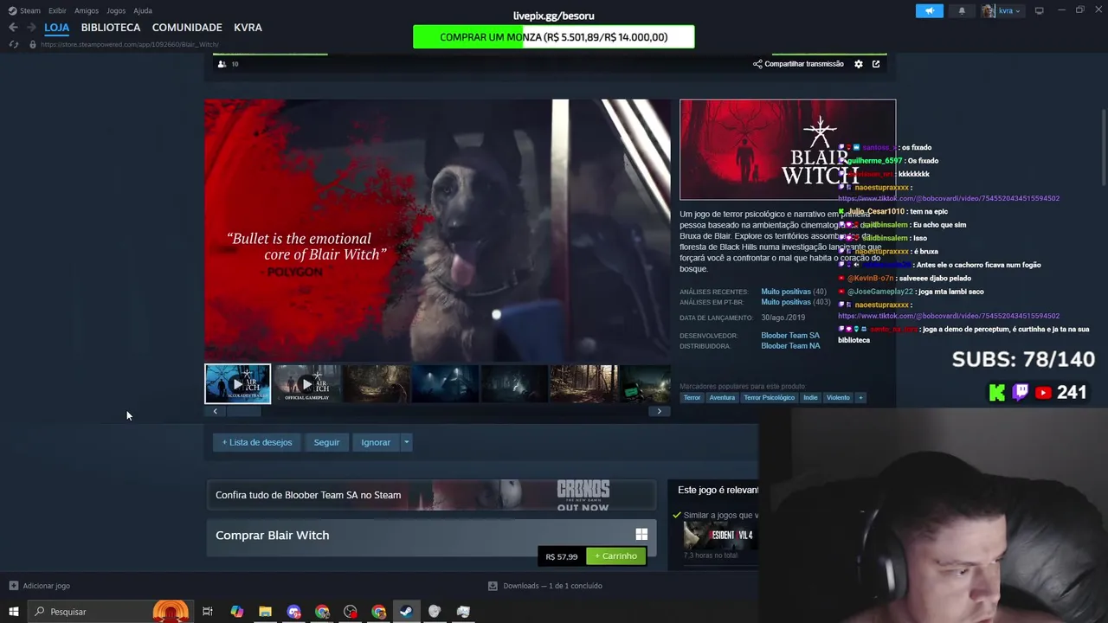
Task: Select the third screenshot thumbnail
Action: point(377,384)
